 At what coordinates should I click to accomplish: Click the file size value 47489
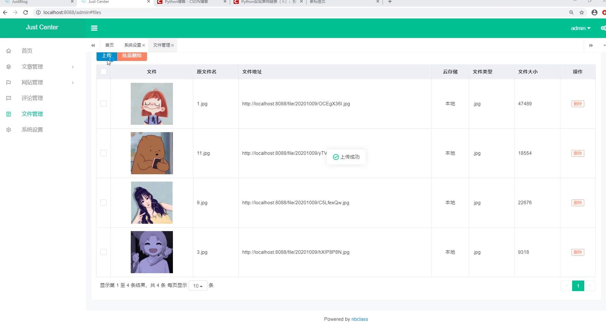click(x=525, y=104)
